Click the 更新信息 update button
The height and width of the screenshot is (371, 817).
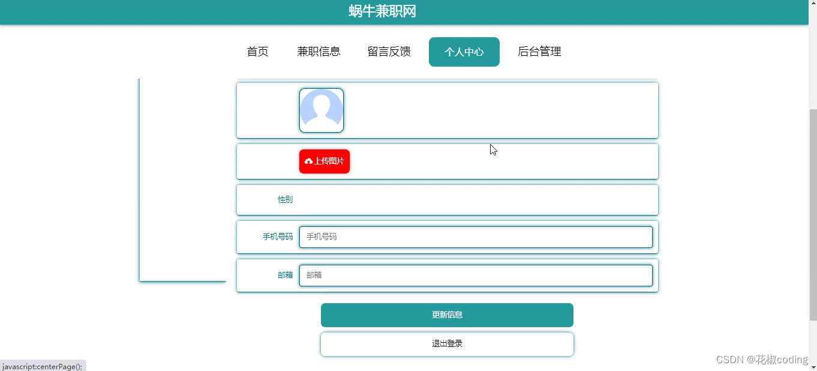(x=446, y=315)
